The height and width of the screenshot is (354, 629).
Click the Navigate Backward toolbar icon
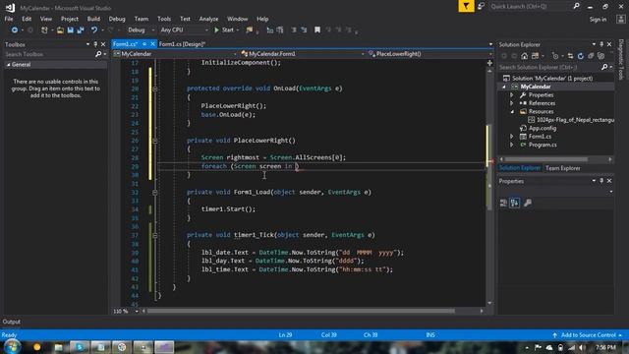tap(15, 30)
